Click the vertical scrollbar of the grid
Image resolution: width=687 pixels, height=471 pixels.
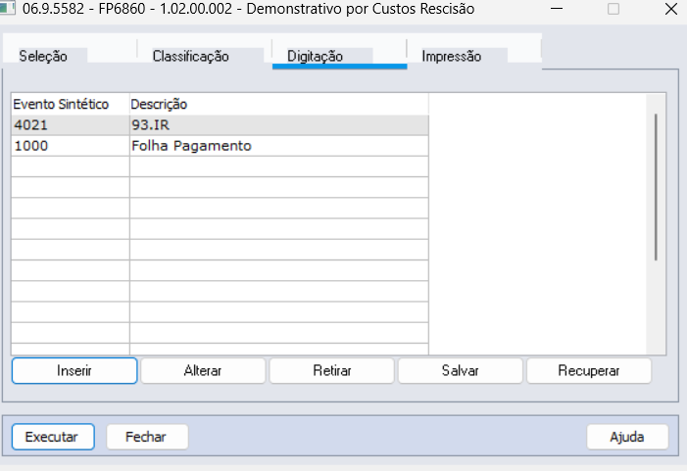pos(656,187)
